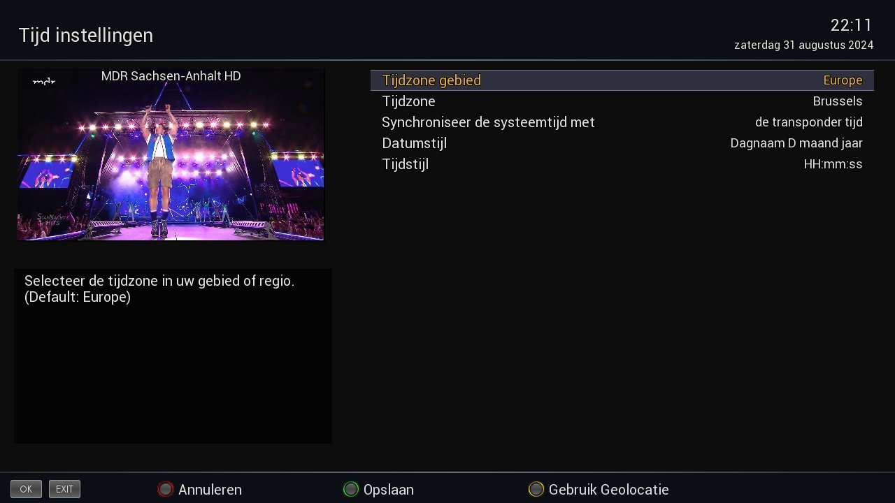Screen dimensions: 895x503
Task: Click the 22:11 clock display
Action: tap(851, 25)
